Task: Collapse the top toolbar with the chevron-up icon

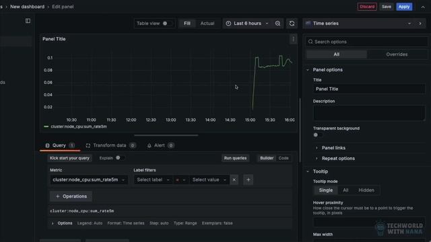Action: click(x=423, y=7)
